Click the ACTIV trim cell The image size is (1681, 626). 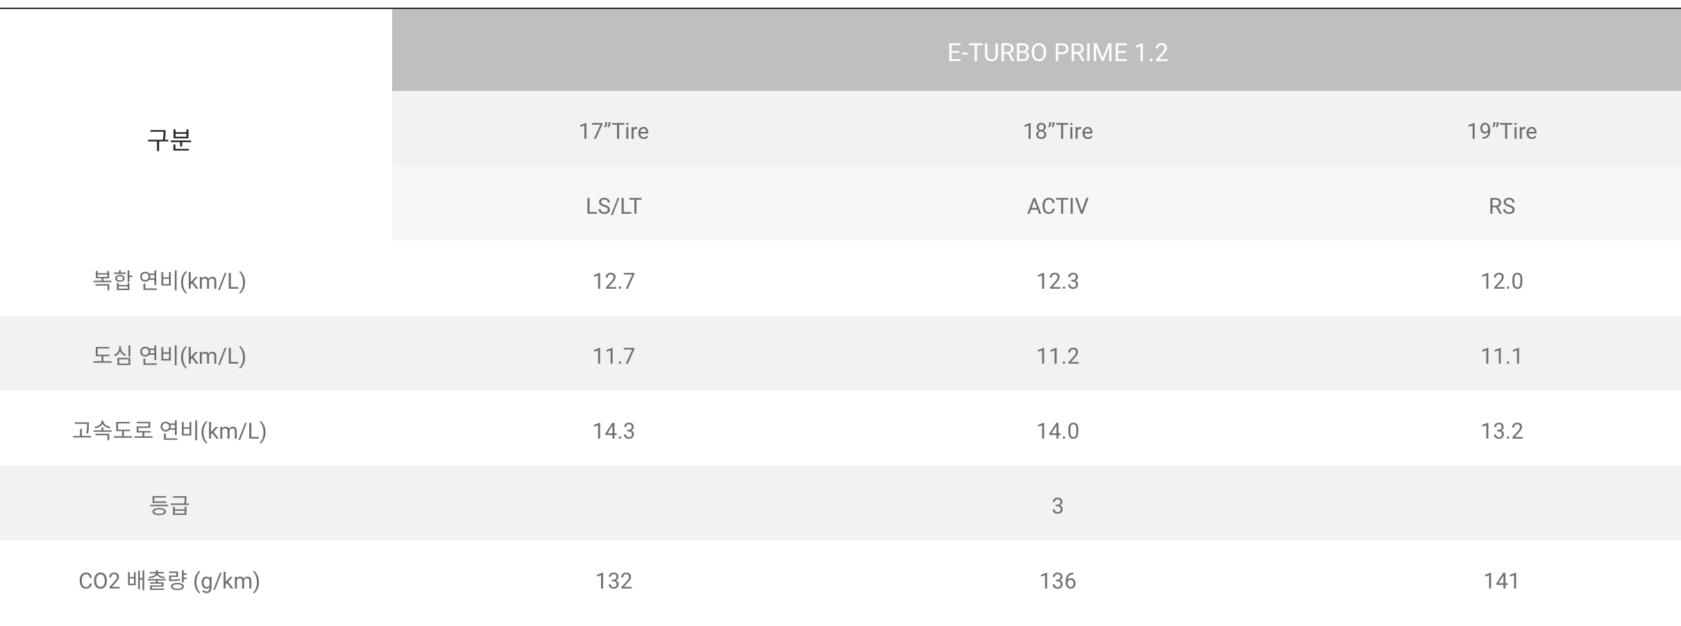[x=1058, y=206]
